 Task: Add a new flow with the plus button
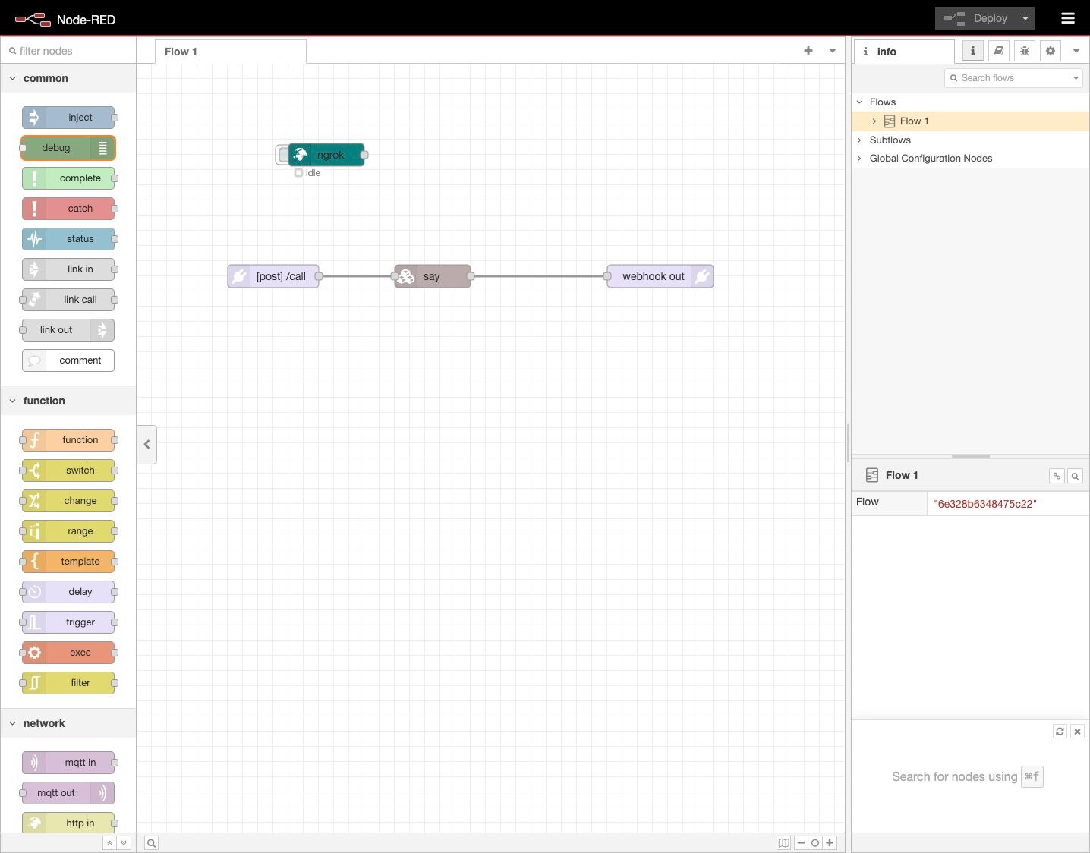[808, 51]
